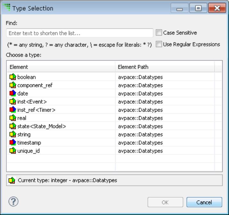229x215 pixels.
Task: Click the date type icon
Action: (x=12, y=93)
